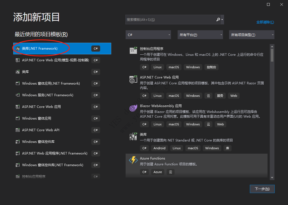This screenshot has height=205, width=288.
Task: Click Windows 窗体应用(.NET Framework) icon
Action: point(18,83)
